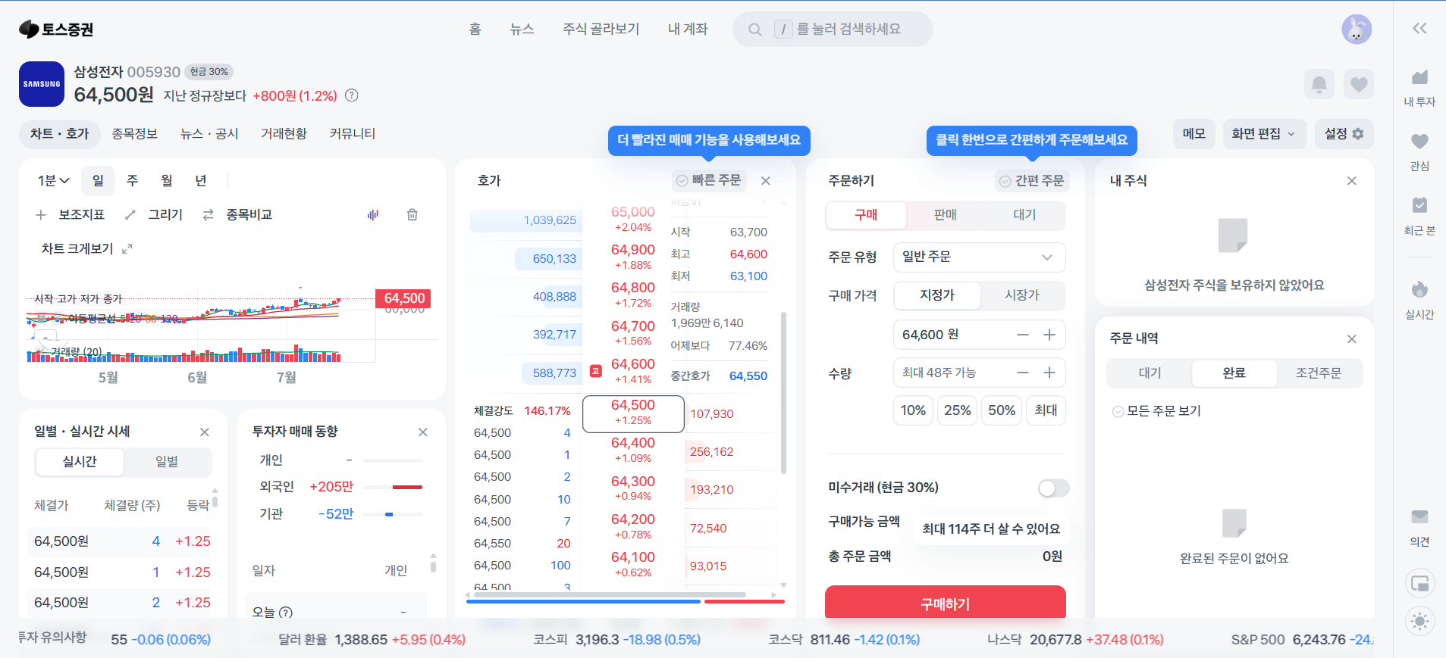Select 지정가 limit price option

click(937, 295)
